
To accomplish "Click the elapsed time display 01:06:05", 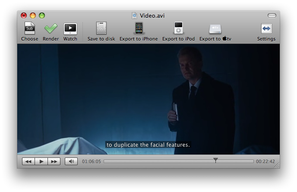I will click(x=91, y=161).
